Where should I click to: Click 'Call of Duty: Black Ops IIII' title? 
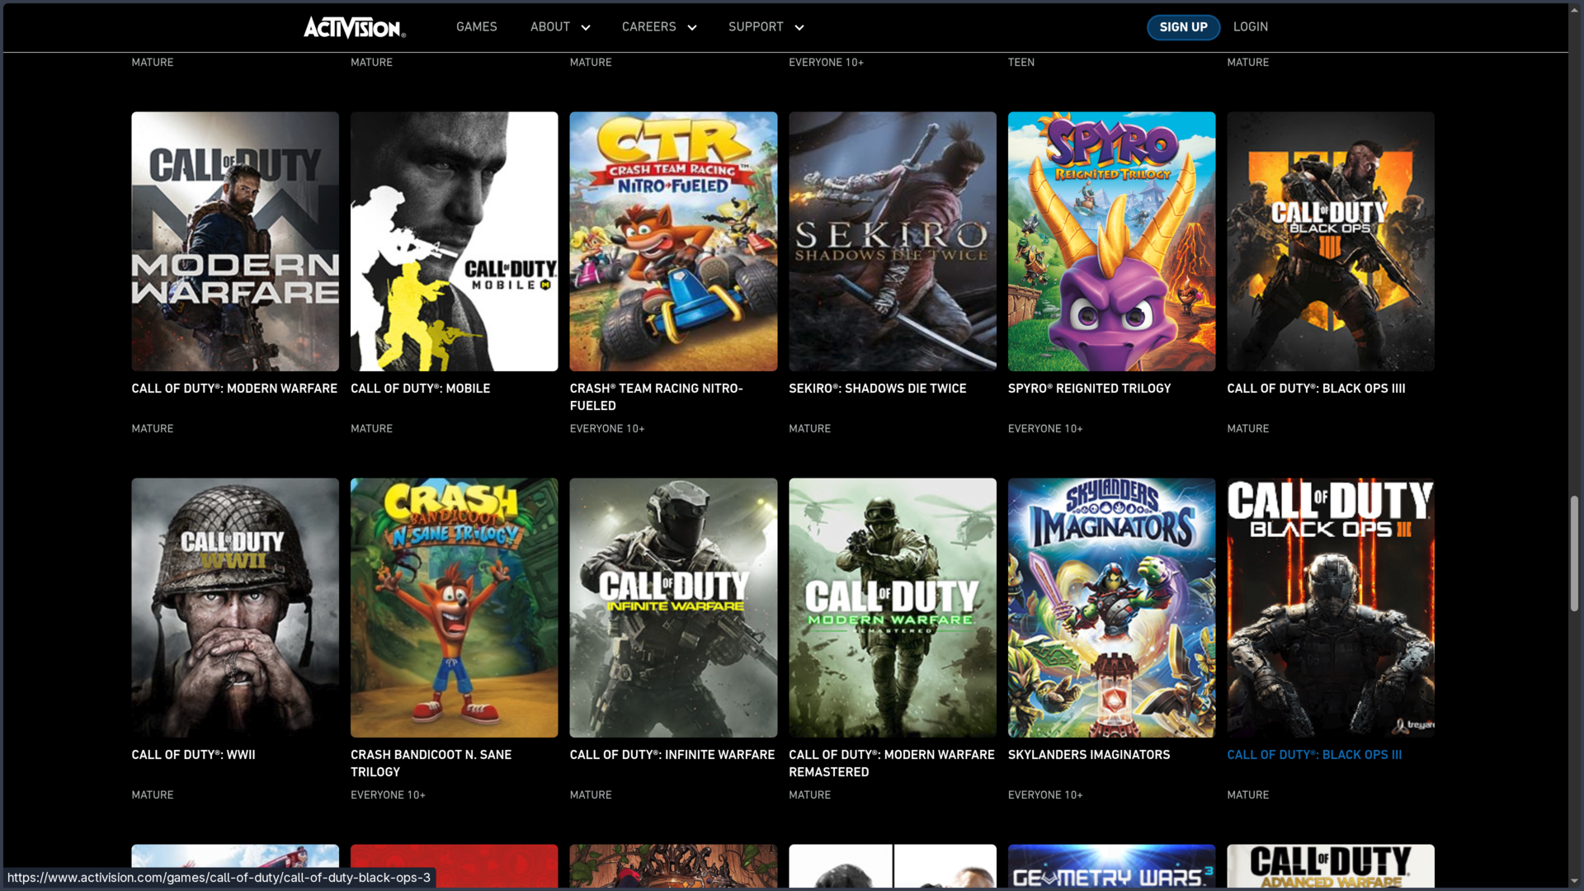[1316, 389]
